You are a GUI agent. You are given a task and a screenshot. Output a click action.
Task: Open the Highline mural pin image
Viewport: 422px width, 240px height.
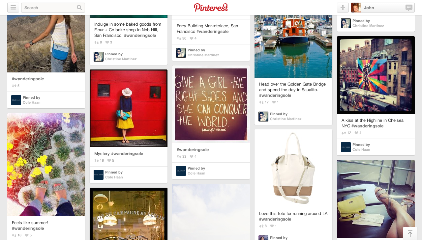tap(376, 75)
